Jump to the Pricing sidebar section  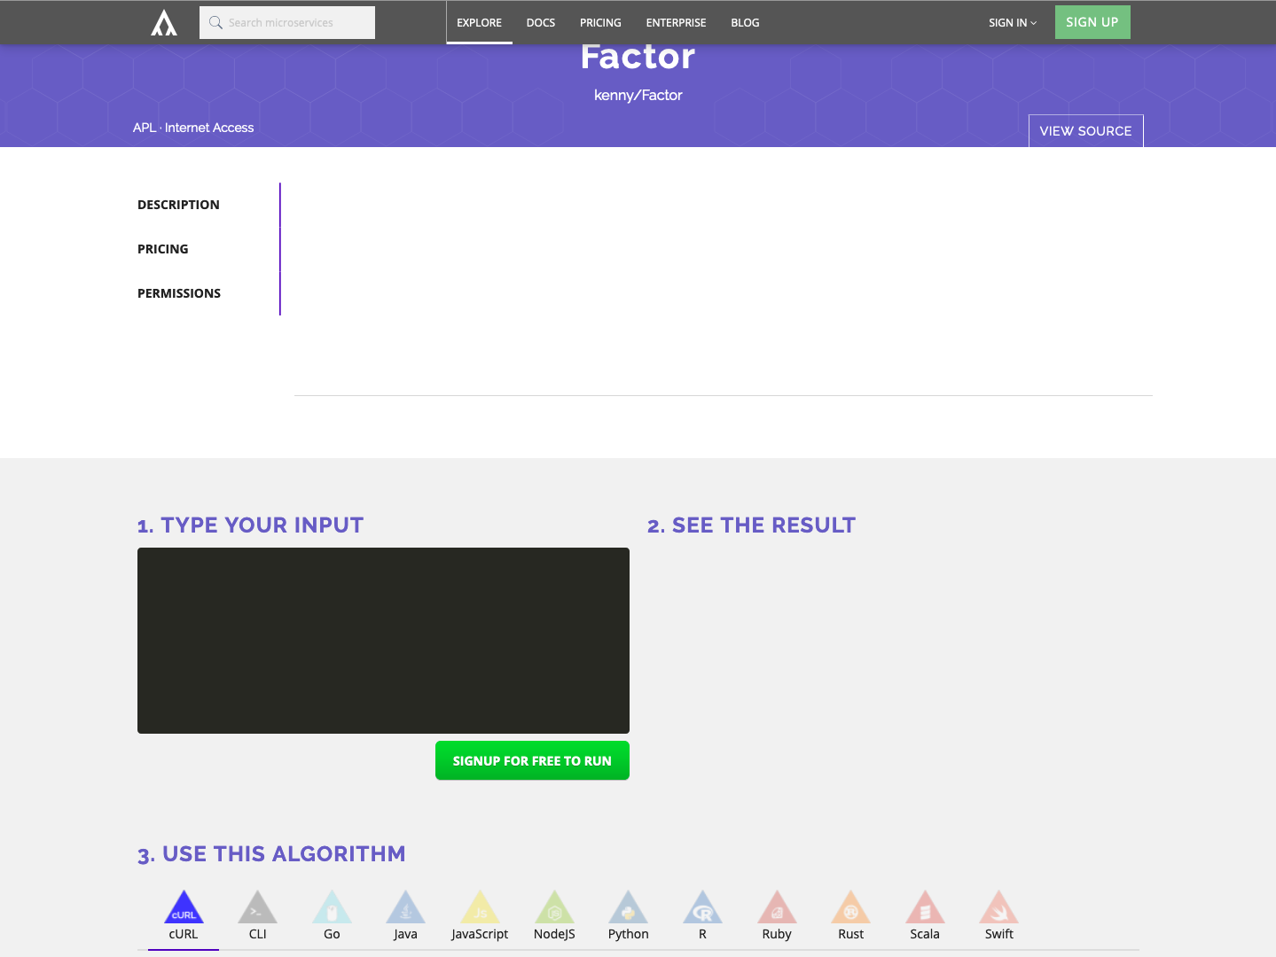click(163, 249)
